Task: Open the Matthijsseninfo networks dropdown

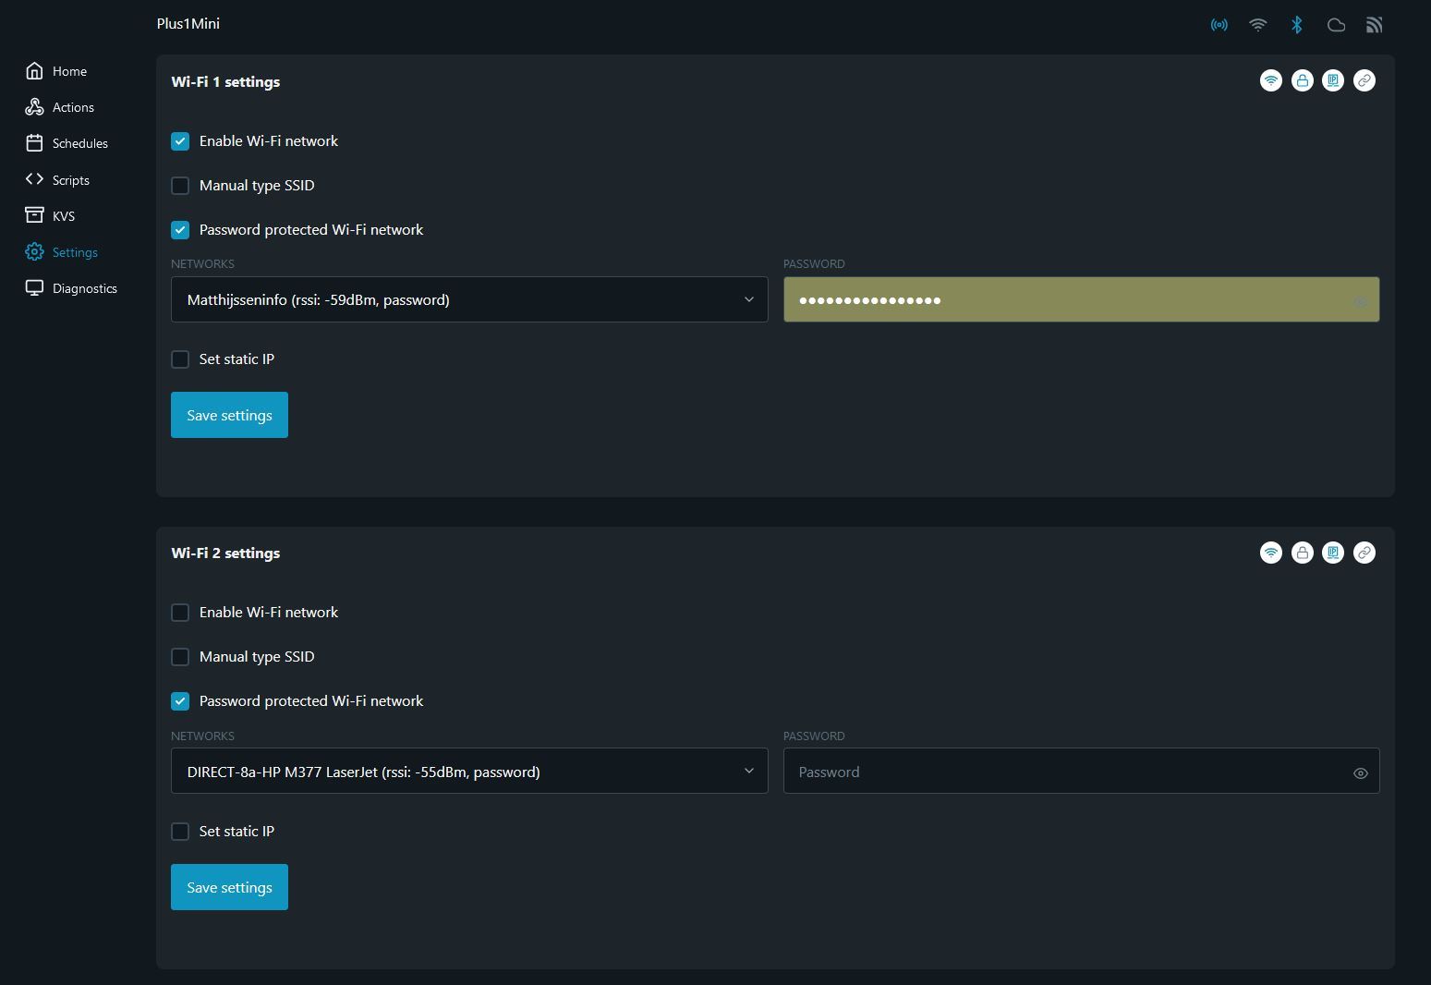Action: pyautogui.click(x=469, y=299)
